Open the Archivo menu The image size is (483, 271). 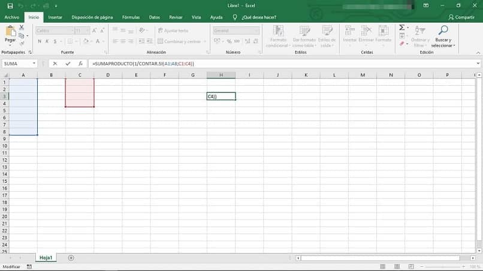[12, 17]
